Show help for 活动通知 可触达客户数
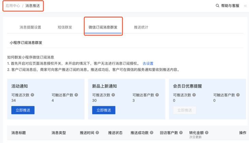Image resolution: width=249 pixels, height=143 pixels. [76, 95]
